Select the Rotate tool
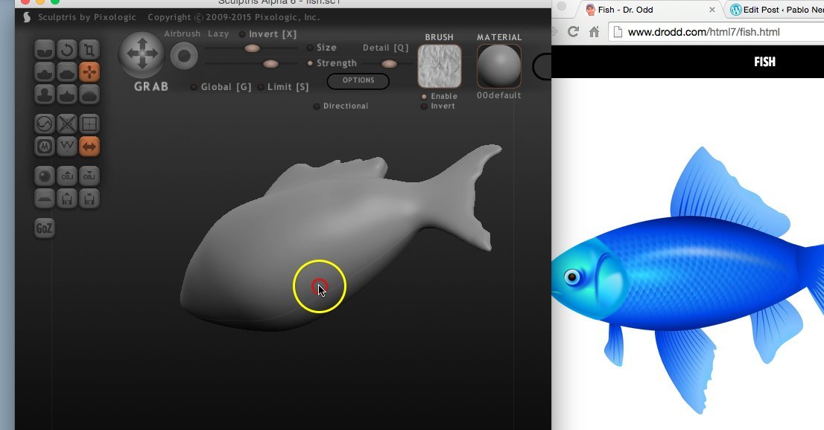The width and height of the screenshot is (824, 430). (x=68, y=50)
